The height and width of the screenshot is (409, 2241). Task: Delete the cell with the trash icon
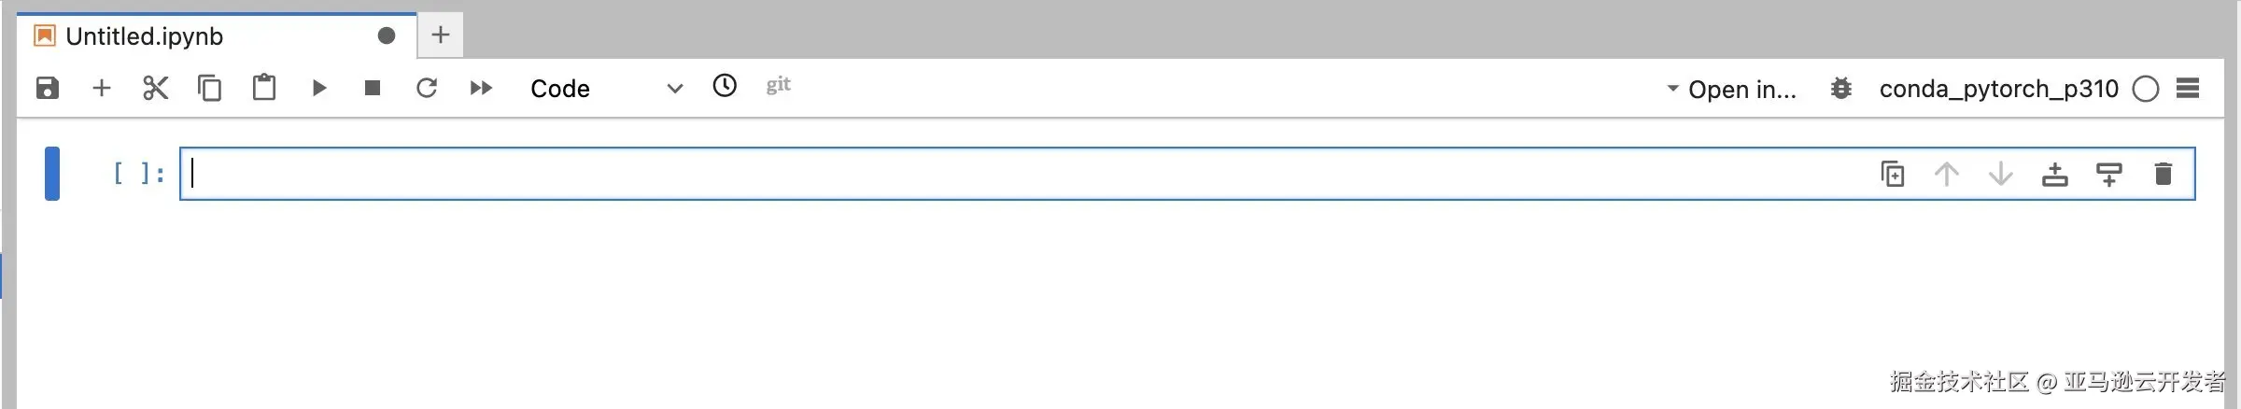tap(2163, 174)
